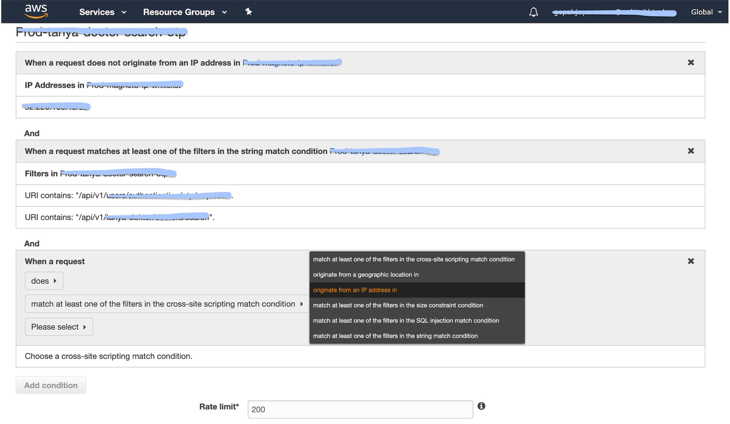The image size is (730, 424).
Task: Click the pin shortcut icon in navbar
Action: pyautogui.click(x=249, y=12)
